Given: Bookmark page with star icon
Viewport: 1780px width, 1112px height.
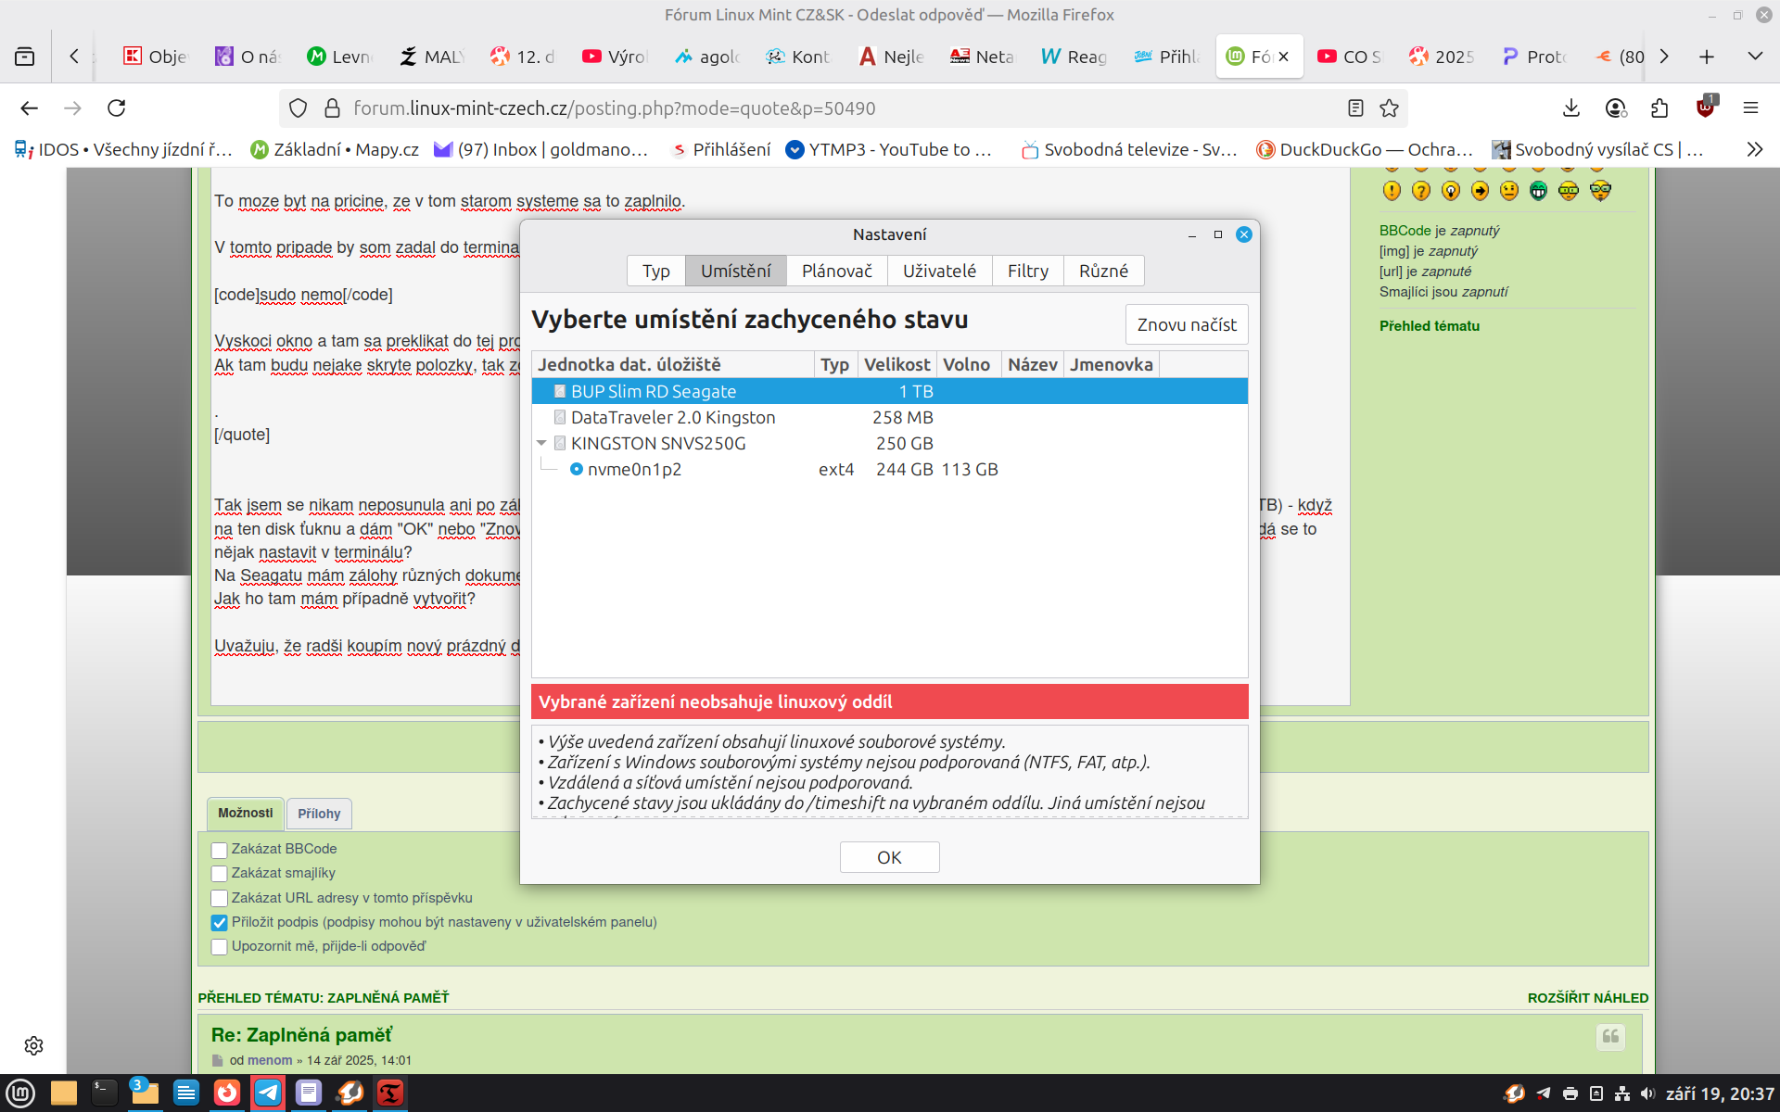Looking at the screenshot, I should coord(1389,108).
